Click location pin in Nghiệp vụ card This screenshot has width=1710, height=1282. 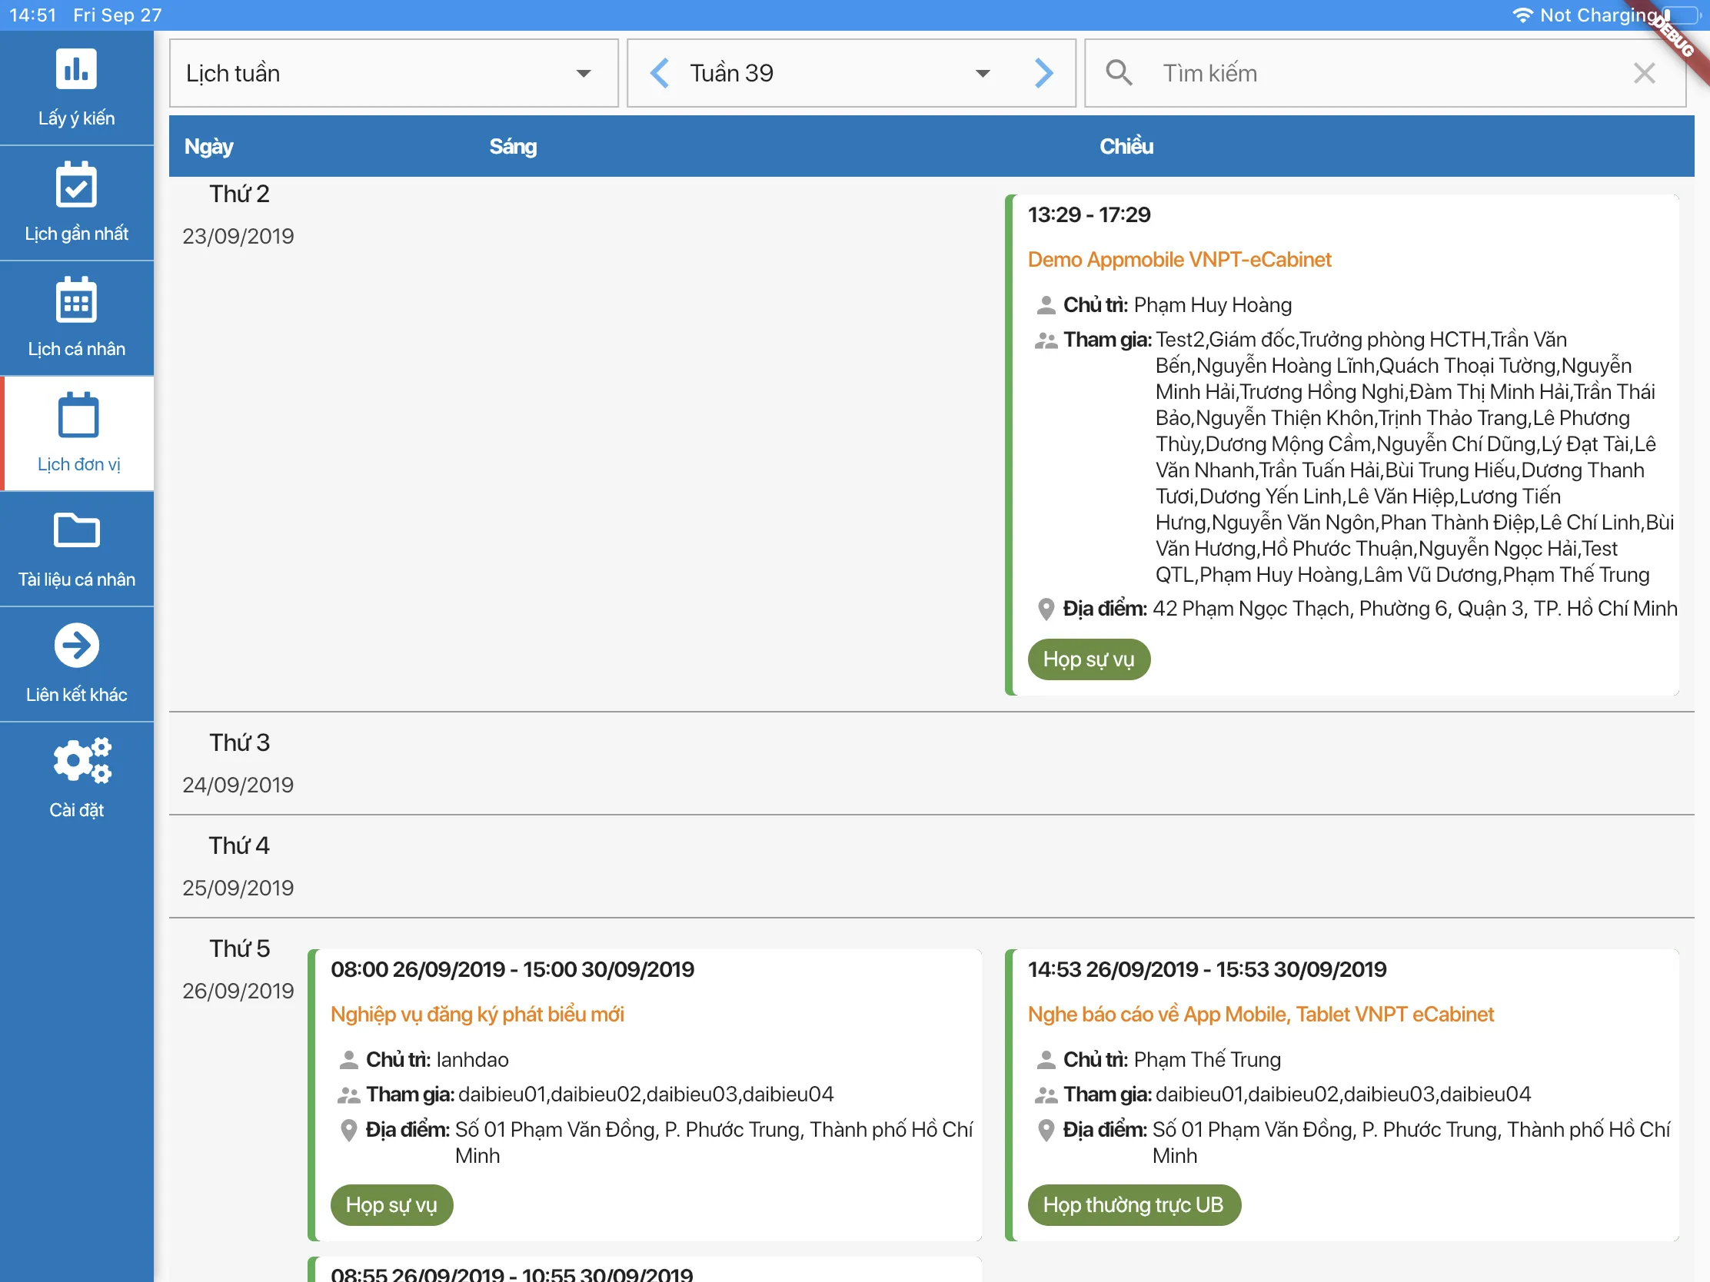pyautogui.click(x=348, y=1131)
